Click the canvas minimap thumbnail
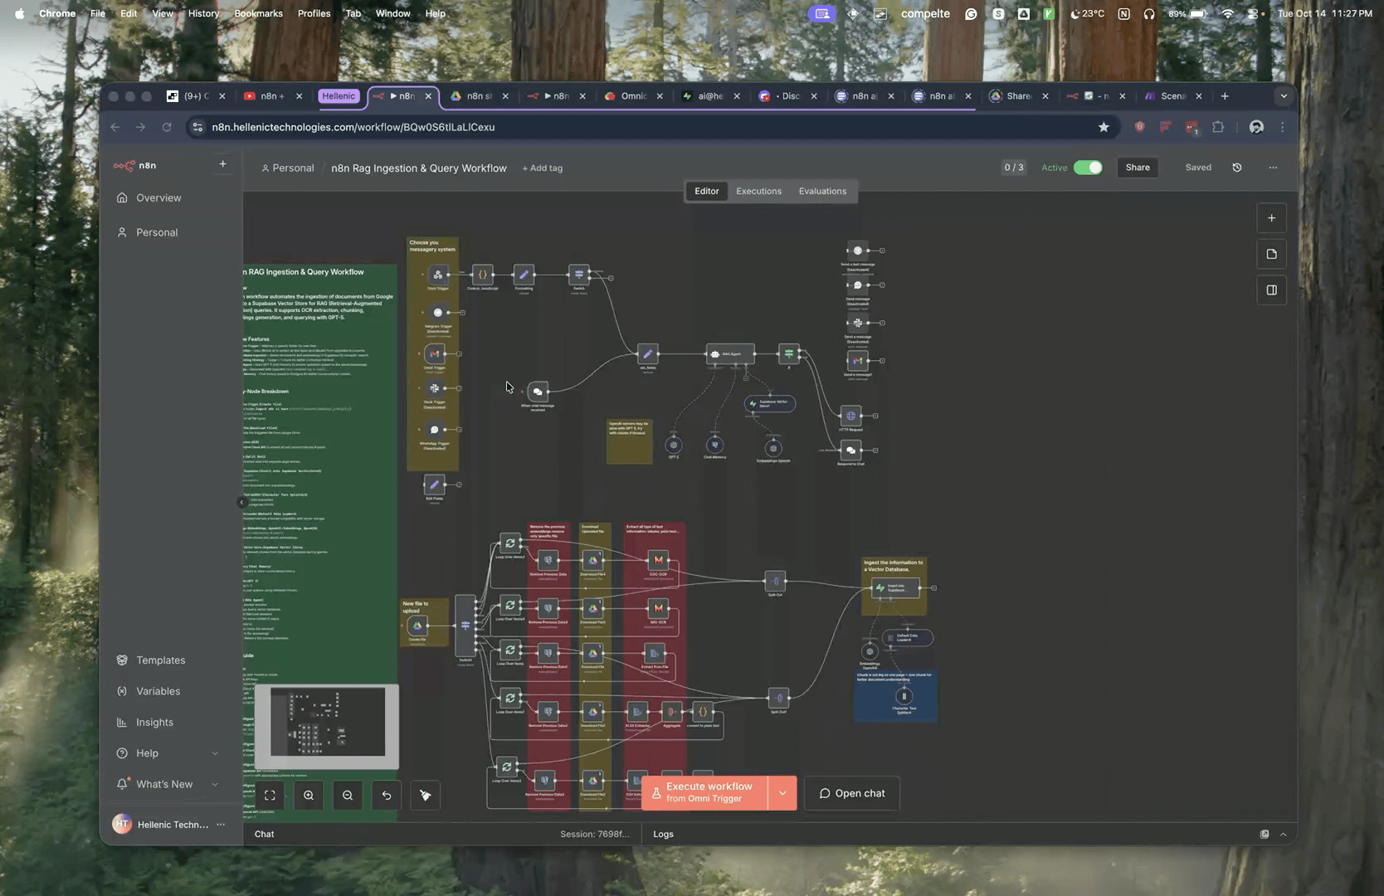This screenshot has height=896, width=1384. coord(327,727)
